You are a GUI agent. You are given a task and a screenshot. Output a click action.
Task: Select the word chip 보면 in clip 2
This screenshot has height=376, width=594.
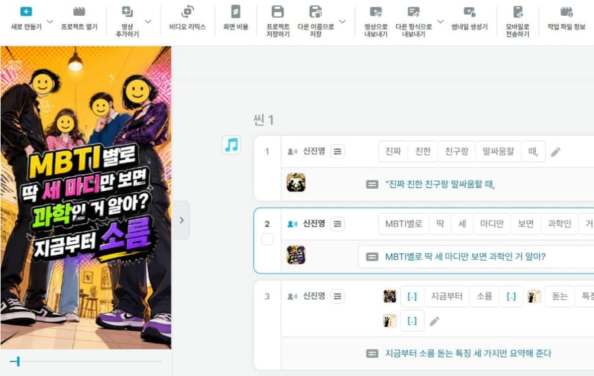tap(525, 224)
